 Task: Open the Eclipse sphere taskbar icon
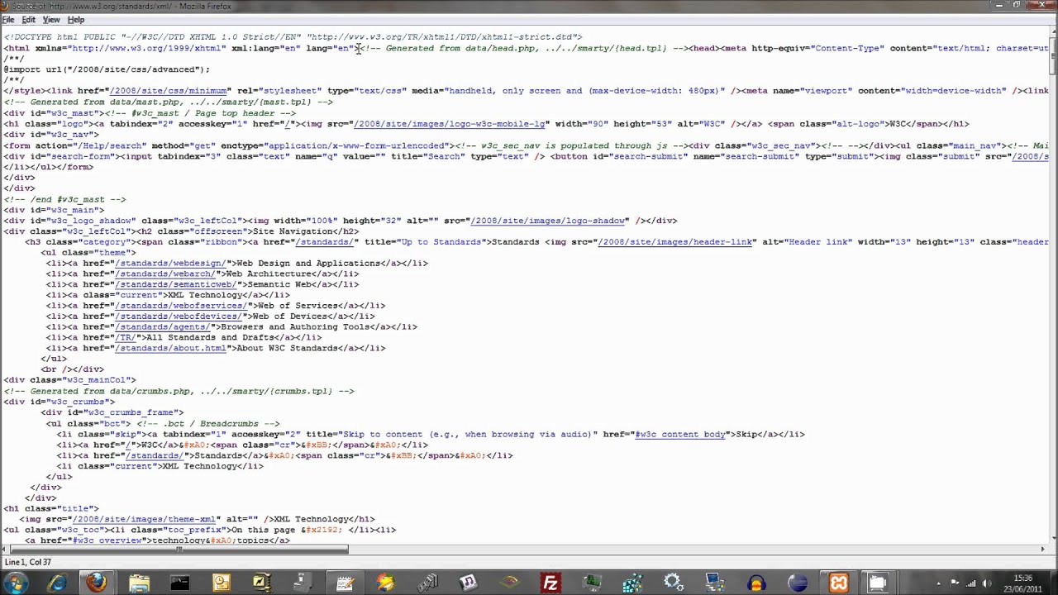797,583
